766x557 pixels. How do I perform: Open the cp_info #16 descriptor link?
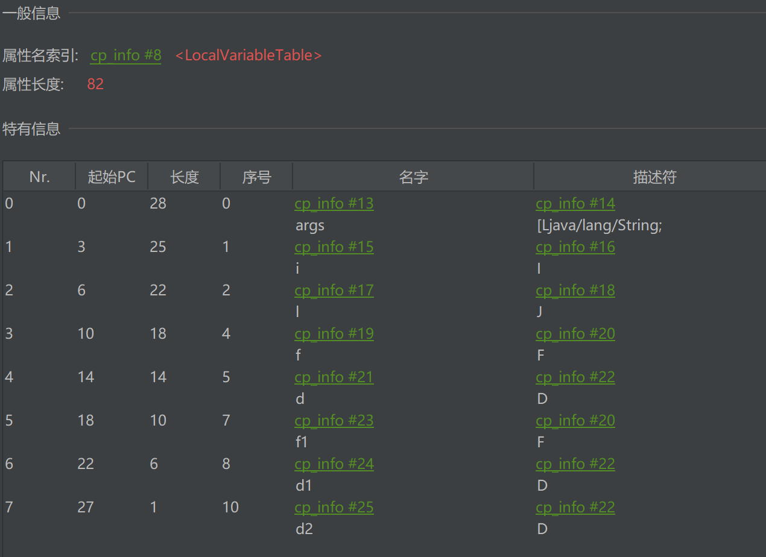575,247
